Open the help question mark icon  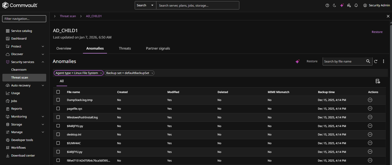click(327, 5)
